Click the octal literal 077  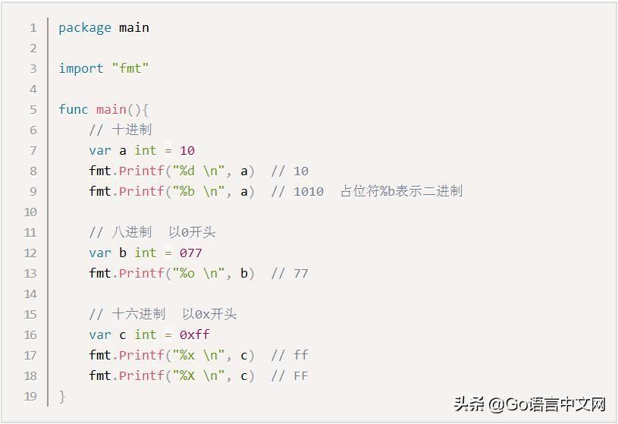click(191, 253)
